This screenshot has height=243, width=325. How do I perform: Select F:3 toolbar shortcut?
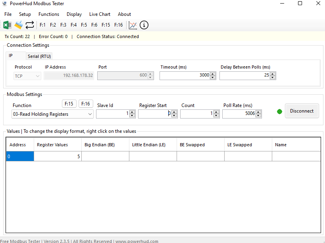tap(63, 25)
